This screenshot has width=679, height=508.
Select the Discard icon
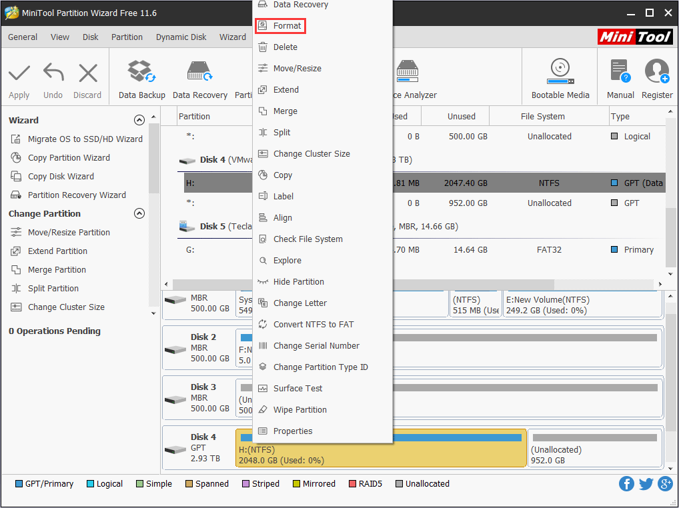(87, 77)
